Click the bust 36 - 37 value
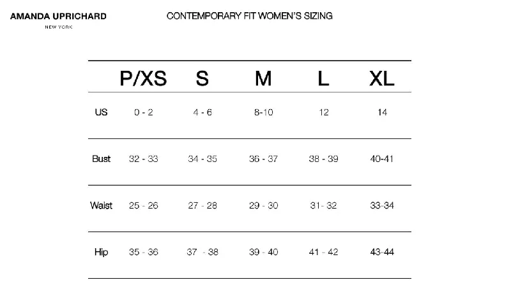The image size is (511, 287). (x=263, y=159)
